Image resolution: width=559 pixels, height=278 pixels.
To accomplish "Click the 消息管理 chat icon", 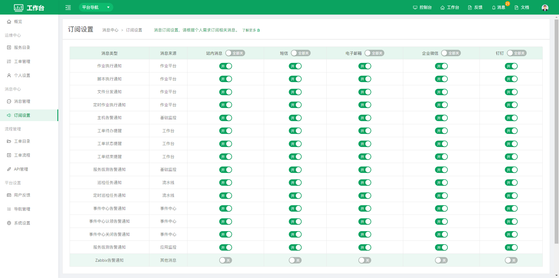I will click(x=9, y=101).
